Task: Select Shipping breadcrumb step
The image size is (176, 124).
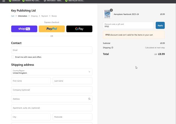Action: [34, 16]
